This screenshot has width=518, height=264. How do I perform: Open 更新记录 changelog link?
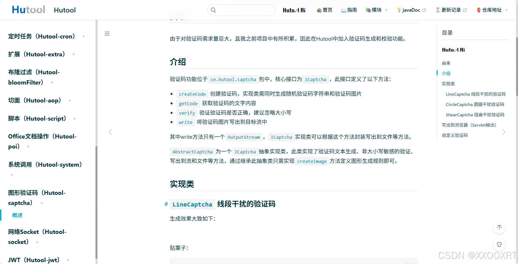[x=451, y=10]
